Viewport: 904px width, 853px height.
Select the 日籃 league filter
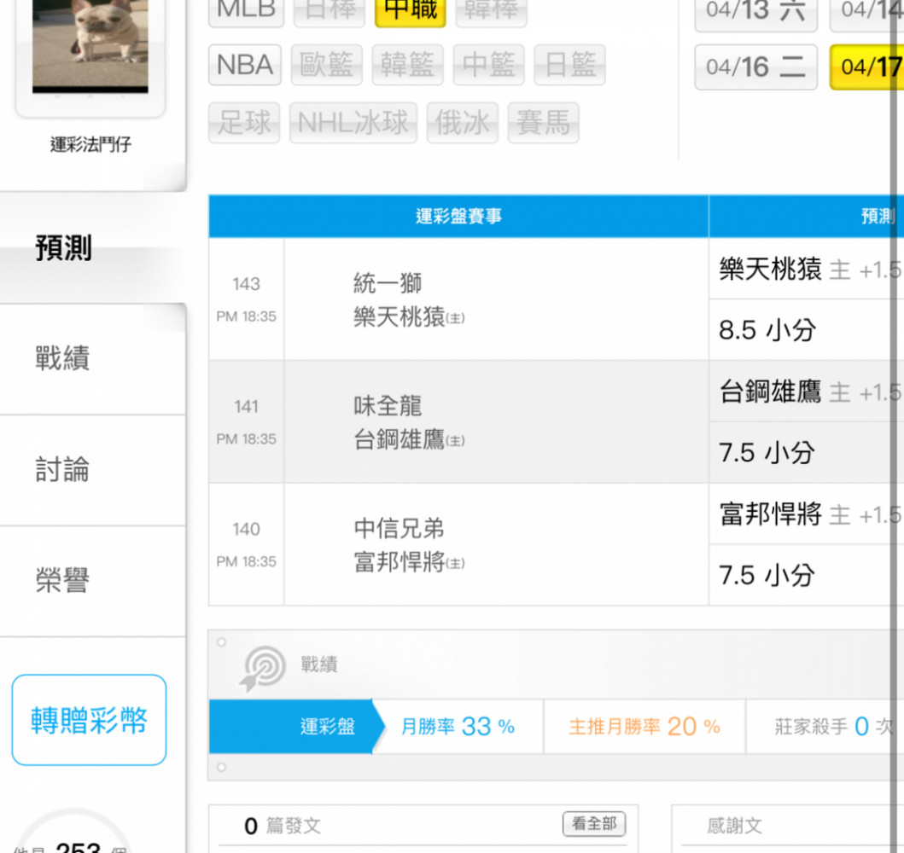pyautogui.click(x=570, y=65)
